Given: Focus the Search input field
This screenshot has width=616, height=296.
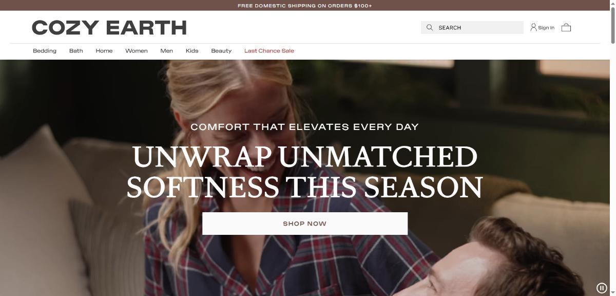Looking at the screenshot, I should (472, 27).
